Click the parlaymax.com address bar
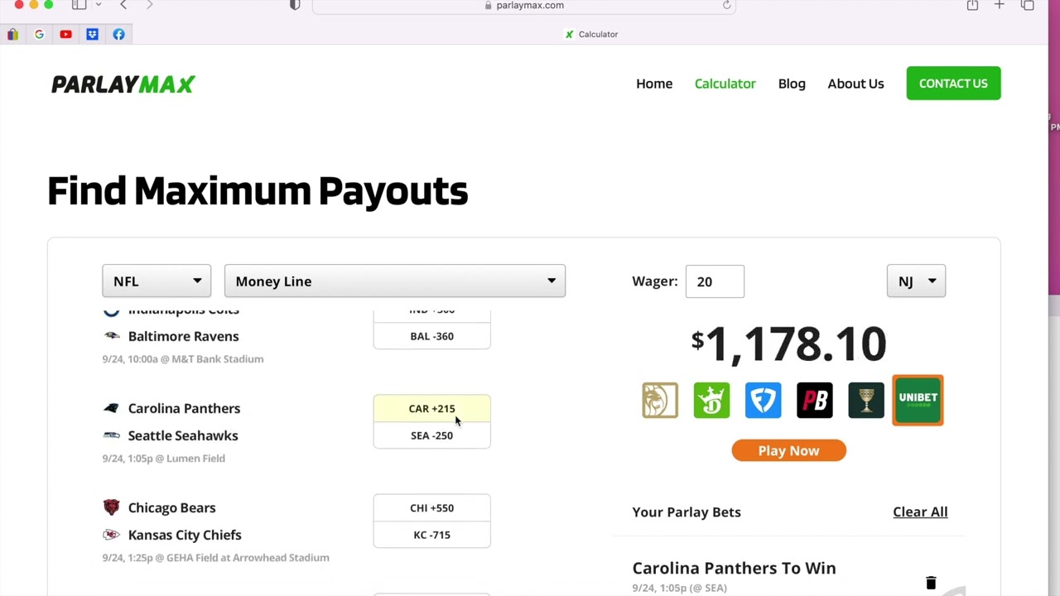1060x596 pixels. click(x=524, y=6)
